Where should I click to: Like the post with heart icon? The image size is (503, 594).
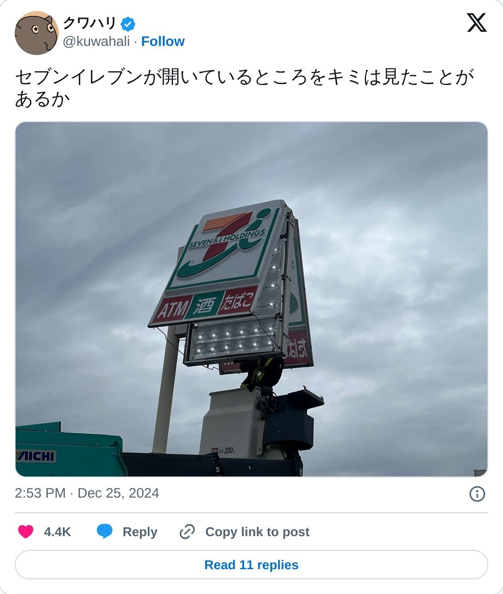coord(26,532)
